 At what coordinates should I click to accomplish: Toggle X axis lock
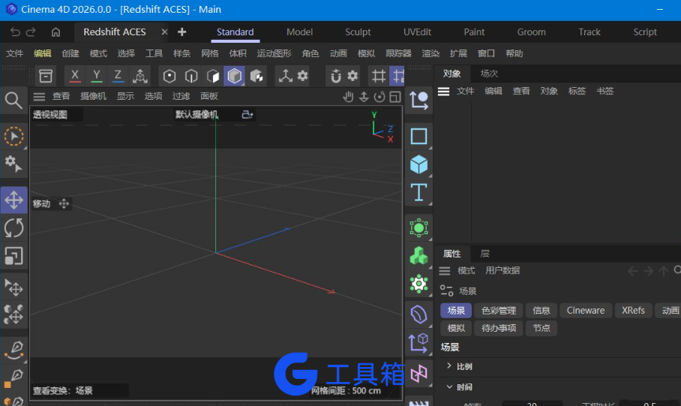tap(75, 76)
